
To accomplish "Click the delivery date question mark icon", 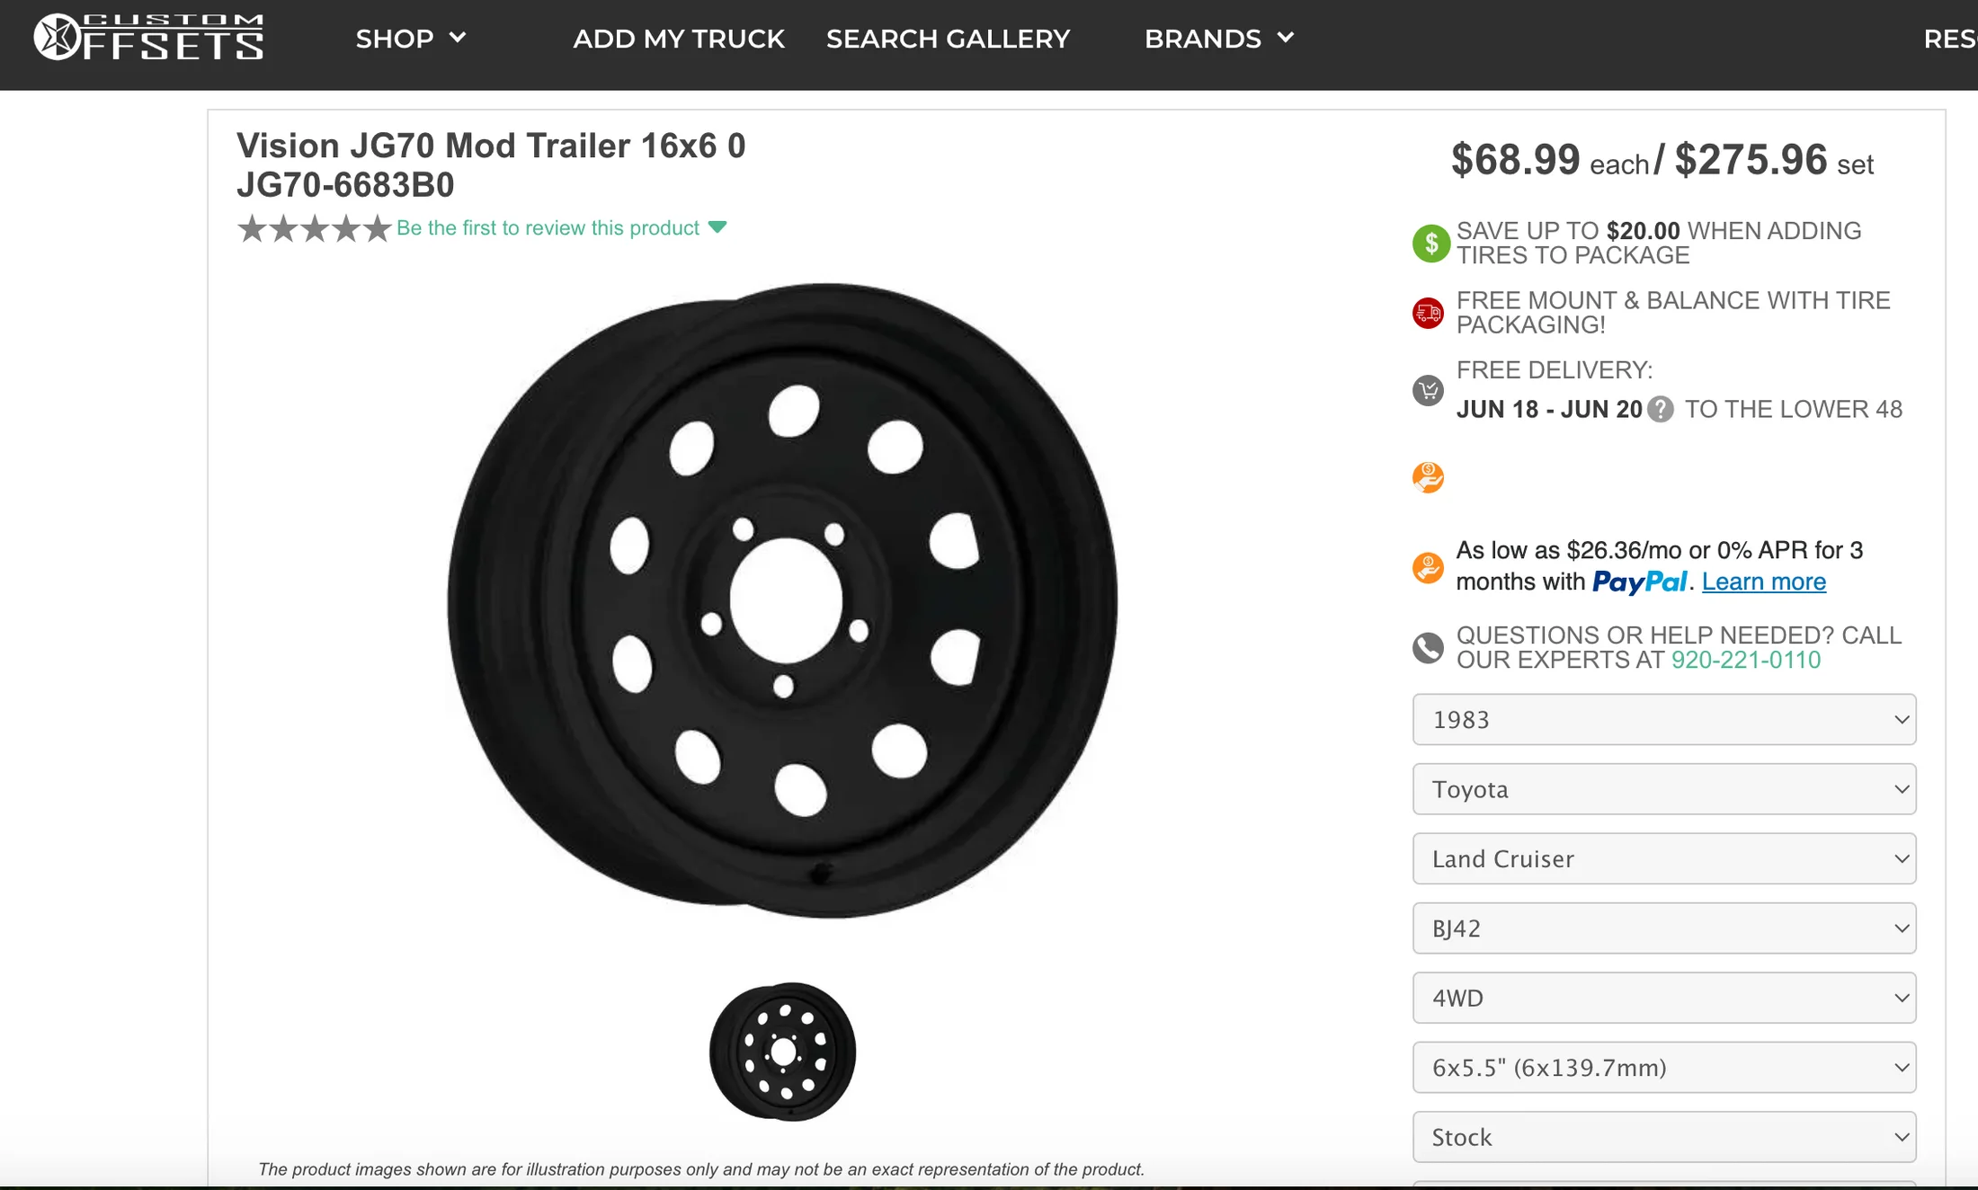I will (1661, 410).
